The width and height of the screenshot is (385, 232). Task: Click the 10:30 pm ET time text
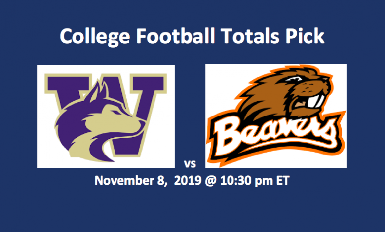255,181
